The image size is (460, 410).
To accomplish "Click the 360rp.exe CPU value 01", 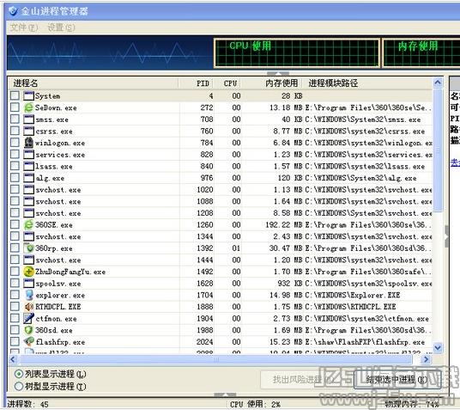I will click(236, 248).
